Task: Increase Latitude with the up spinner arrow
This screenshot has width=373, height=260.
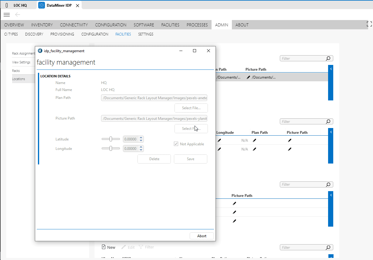Action: (x=141, y=138)
